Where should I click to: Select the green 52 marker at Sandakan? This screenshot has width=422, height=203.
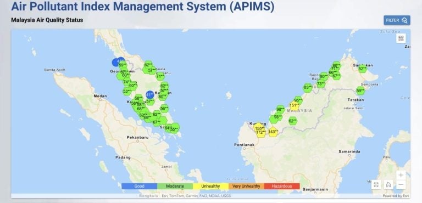click(x=362, y=69)
